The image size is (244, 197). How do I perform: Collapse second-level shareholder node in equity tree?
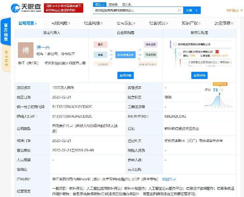[x=180, y=54]
